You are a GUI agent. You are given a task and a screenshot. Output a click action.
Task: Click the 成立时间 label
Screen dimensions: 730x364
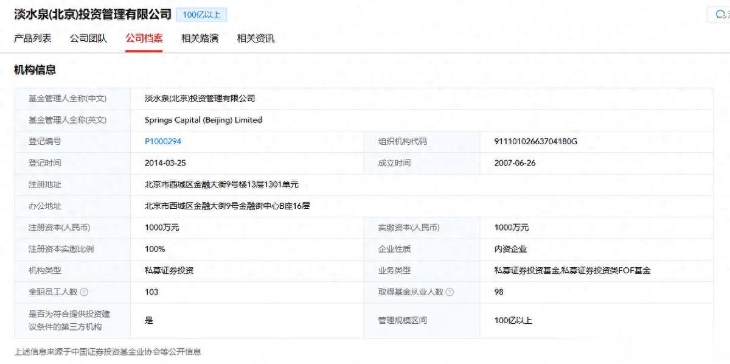pos(394,163)
